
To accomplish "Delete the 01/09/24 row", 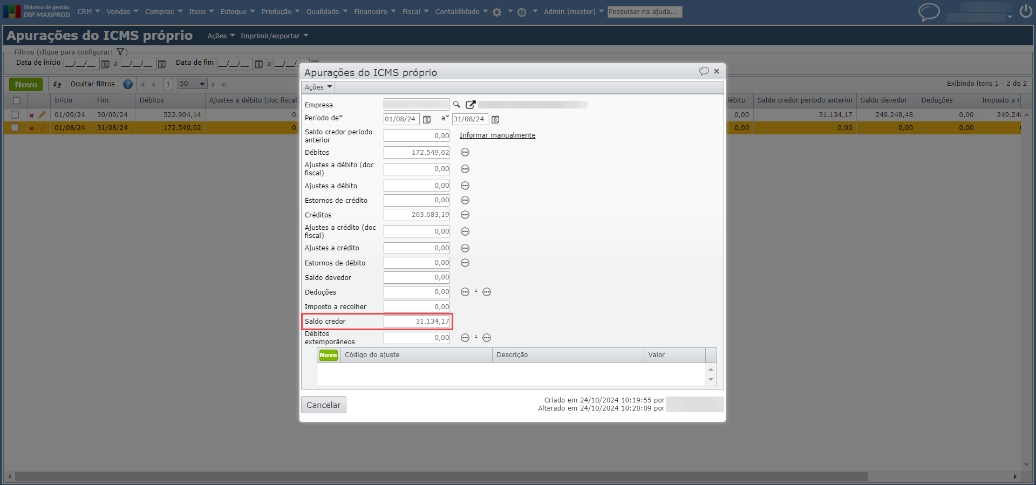I will coord(31,115).
